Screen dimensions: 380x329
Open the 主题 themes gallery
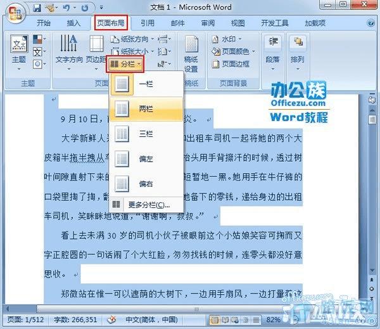[19, 53]
